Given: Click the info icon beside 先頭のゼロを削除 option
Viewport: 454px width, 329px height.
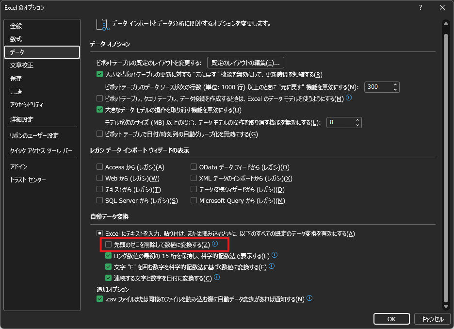Looking at the screenshot, I should [215, 244].
